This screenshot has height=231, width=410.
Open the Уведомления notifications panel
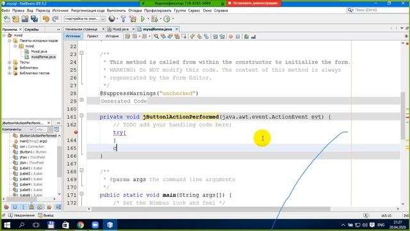coord(21,216)
